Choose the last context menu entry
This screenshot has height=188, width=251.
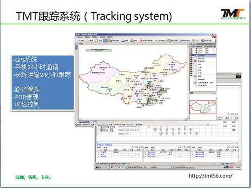coord(205,85)
